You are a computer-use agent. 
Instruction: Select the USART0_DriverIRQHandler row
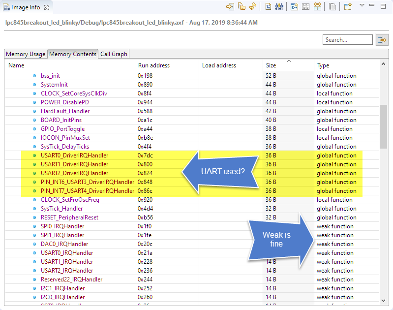74,155
